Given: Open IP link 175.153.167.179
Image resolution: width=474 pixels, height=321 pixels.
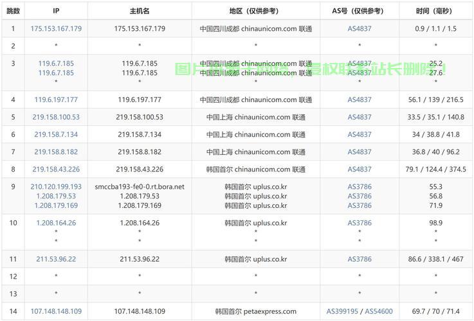Looking at the screenshot, I should [x=56, y=29].
